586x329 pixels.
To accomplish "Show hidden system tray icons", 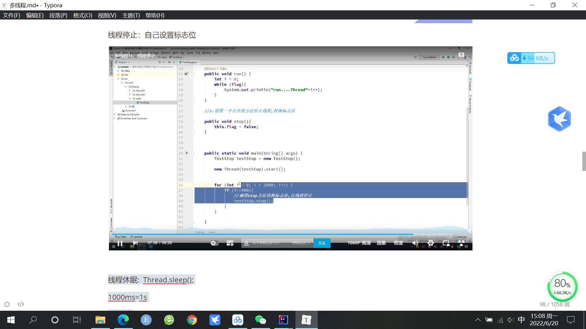I will 478,320.
